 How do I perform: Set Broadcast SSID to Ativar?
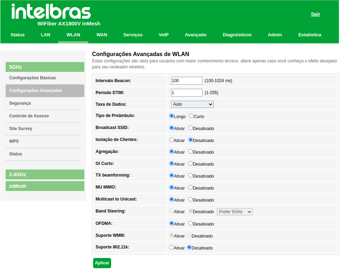(171, 128)
